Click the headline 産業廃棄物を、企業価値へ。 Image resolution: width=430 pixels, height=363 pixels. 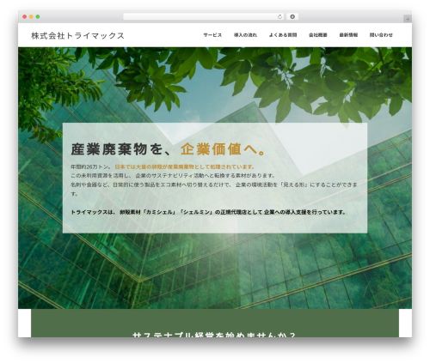coord(169,149)
